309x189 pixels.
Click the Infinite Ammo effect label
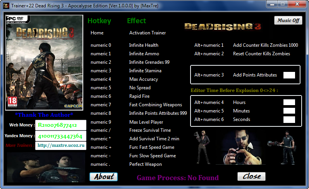pos(144,54)
